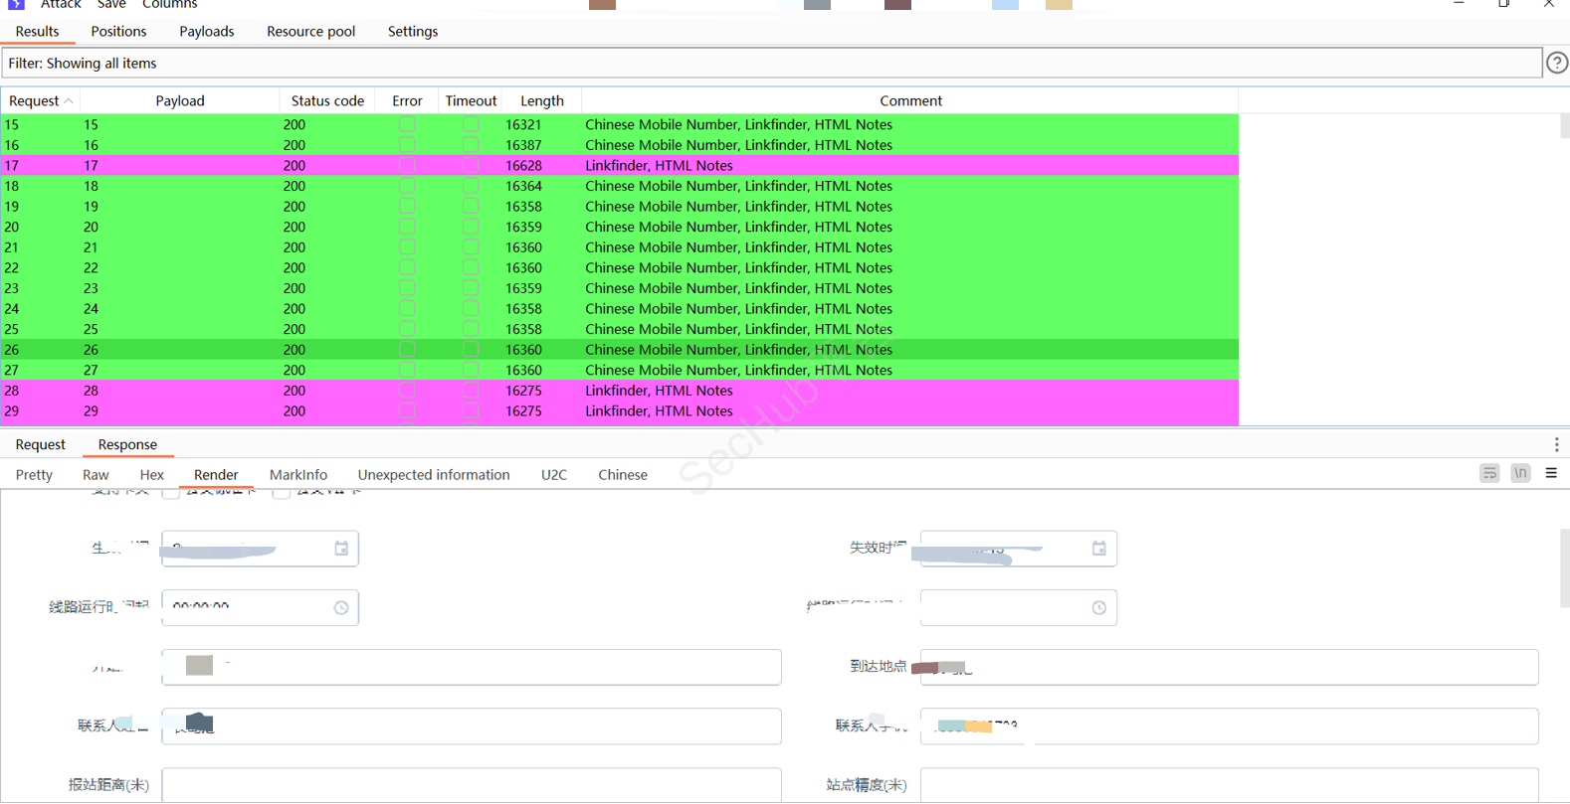Click the 到达地点 input field
Screen dimensions: 1570x804
[1229, 667]
